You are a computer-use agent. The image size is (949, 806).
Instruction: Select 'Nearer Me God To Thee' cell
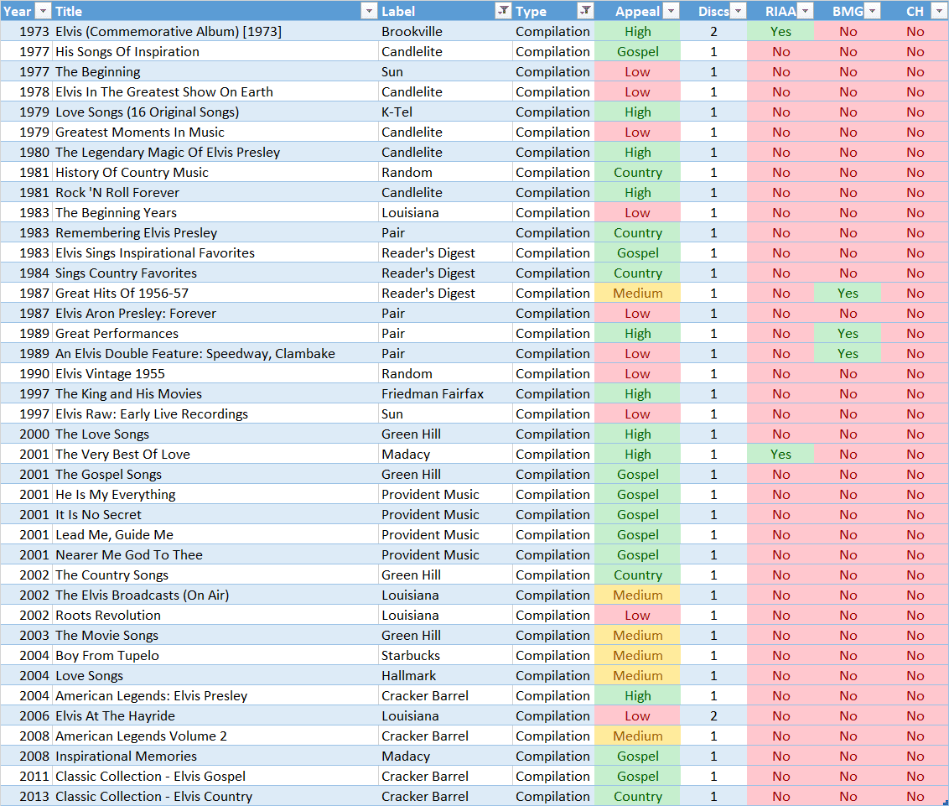[215, 555]
